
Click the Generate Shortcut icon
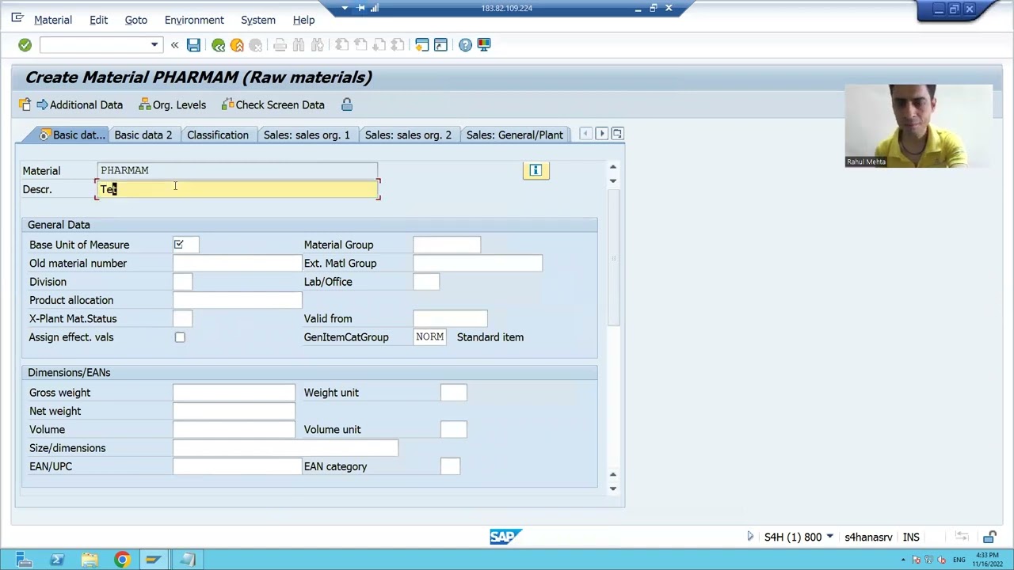(x=441, y=45)
